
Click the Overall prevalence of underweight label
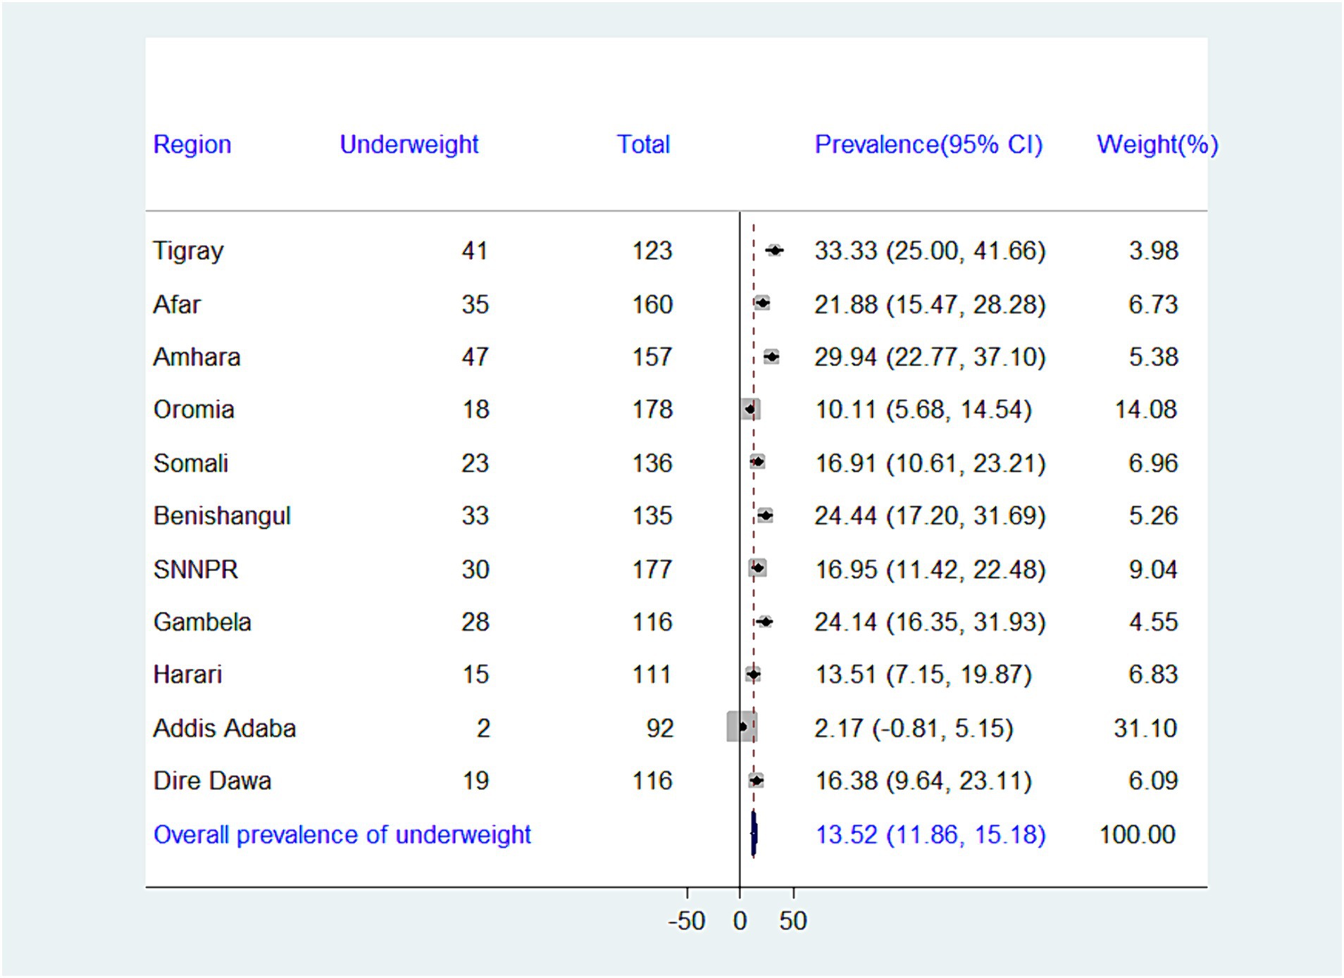tap(342, 834)
